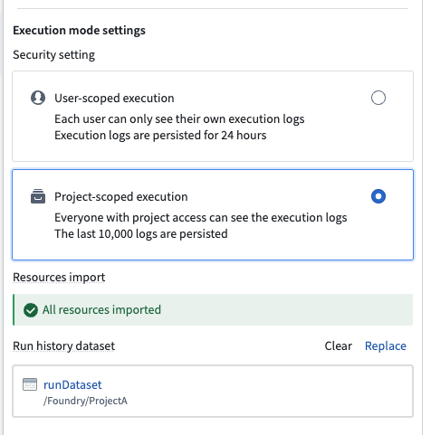Click the 'persisted for 24 hours' description

160,136
